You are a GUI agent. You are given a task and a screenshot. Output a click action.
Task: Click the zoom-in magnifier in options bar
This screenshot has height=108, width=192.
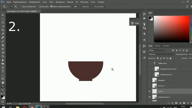tap(12, 7)
